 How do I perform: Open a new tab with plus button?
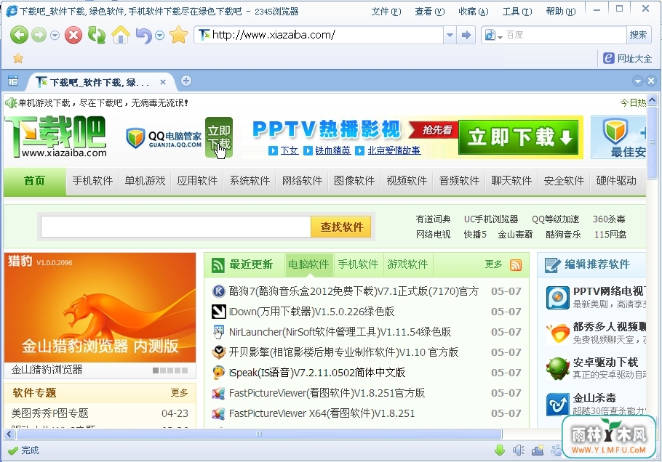pos(186,81)
